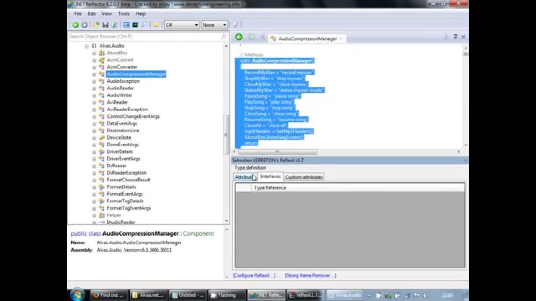
Task: Click the Helper class icon
Action: pos(101,215)
